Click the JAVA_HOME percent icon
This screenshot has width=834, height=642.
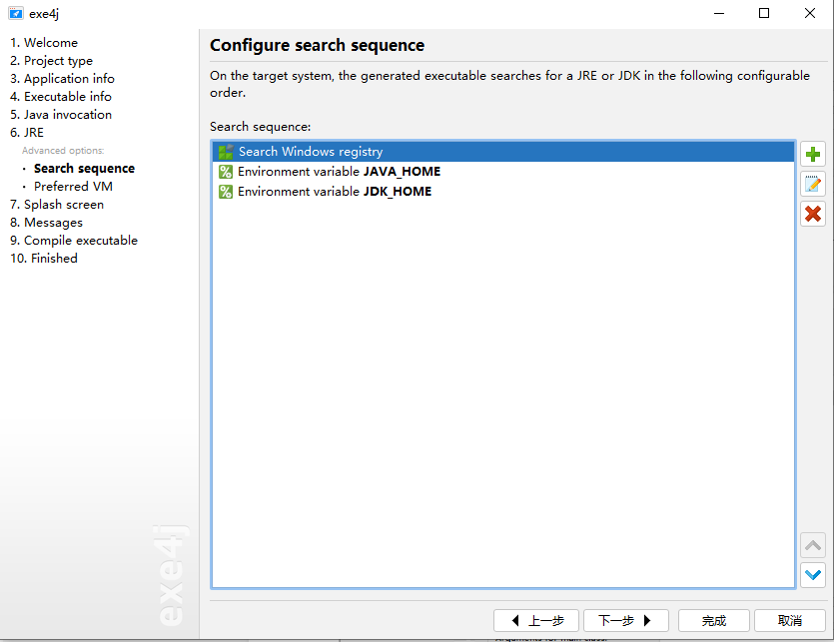pos(226,172)
